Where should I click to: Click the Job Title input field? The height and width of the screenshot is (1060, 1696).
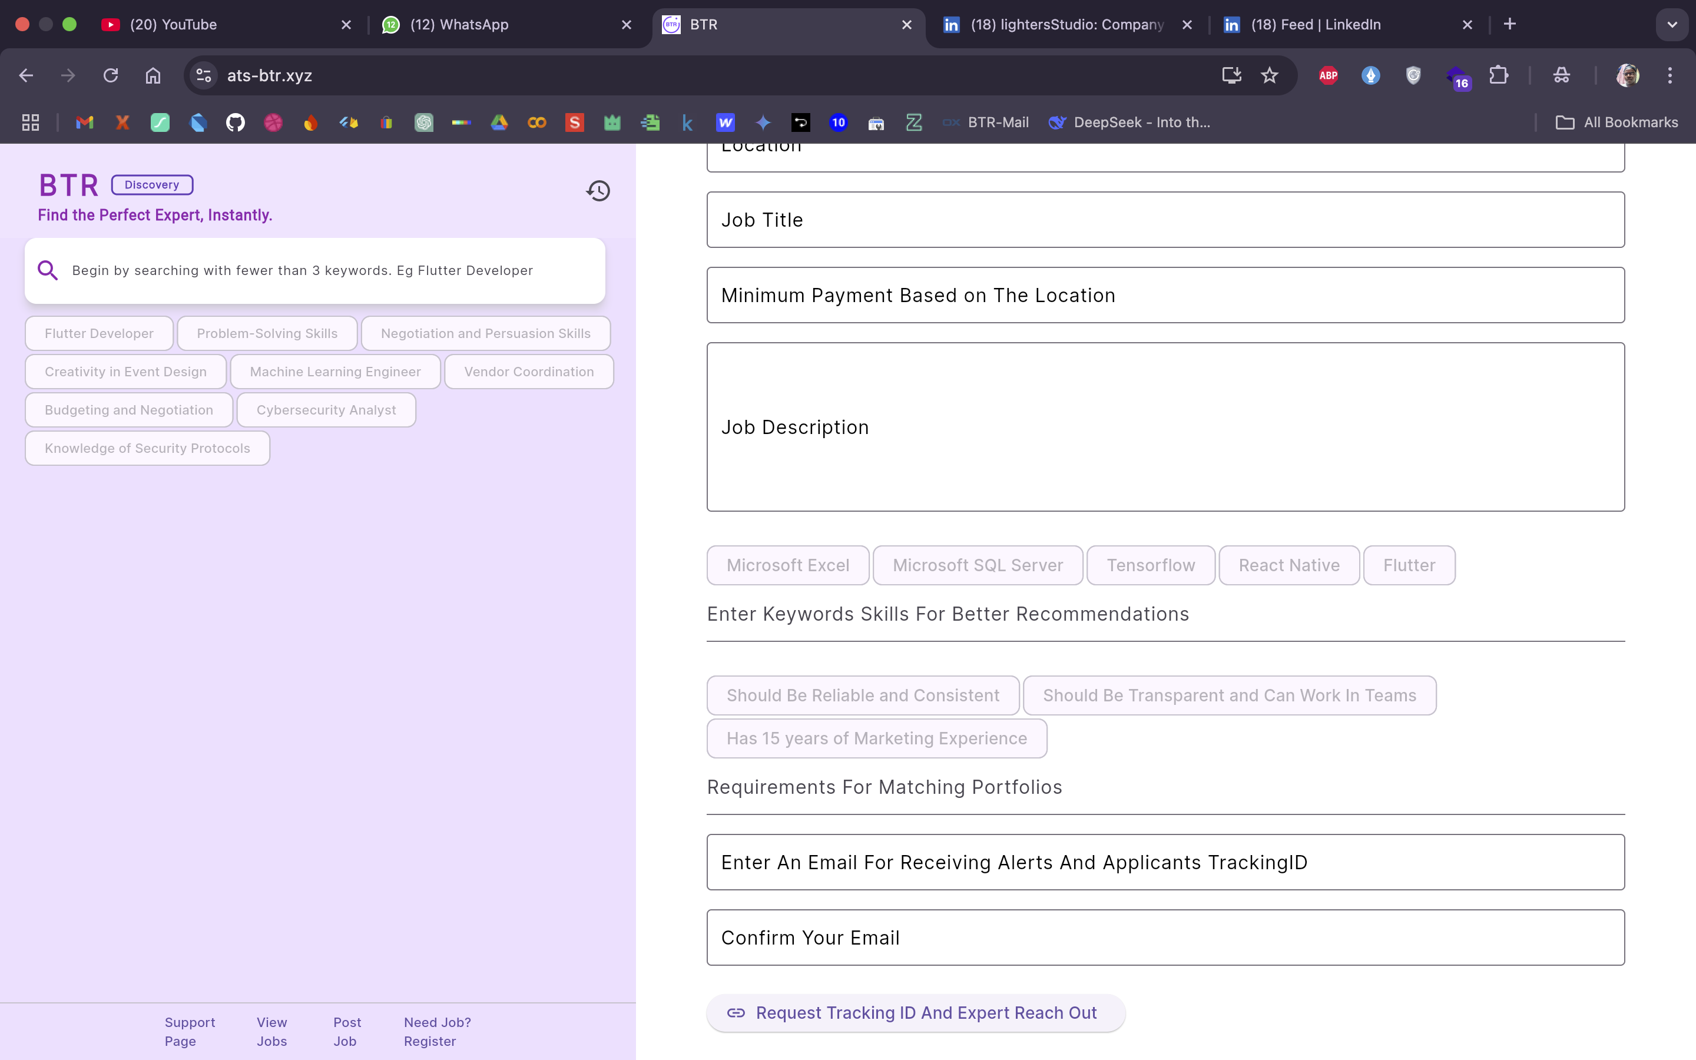click(x=1165, y=220)
